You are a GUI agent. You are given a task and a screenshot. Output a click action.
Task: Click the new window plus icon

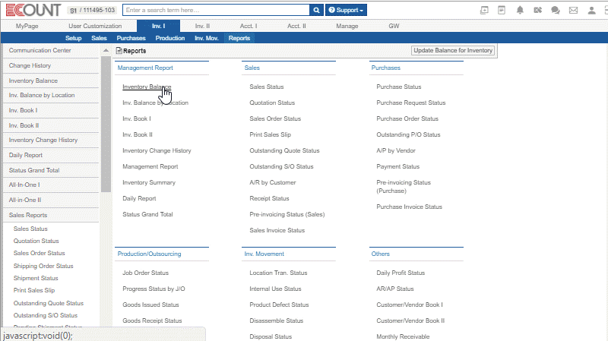(x=484, y=10)
